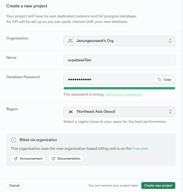Click the external link icon on Documentation
The height and width of the screenshot is (192, 183).
(x=53, y=159)
